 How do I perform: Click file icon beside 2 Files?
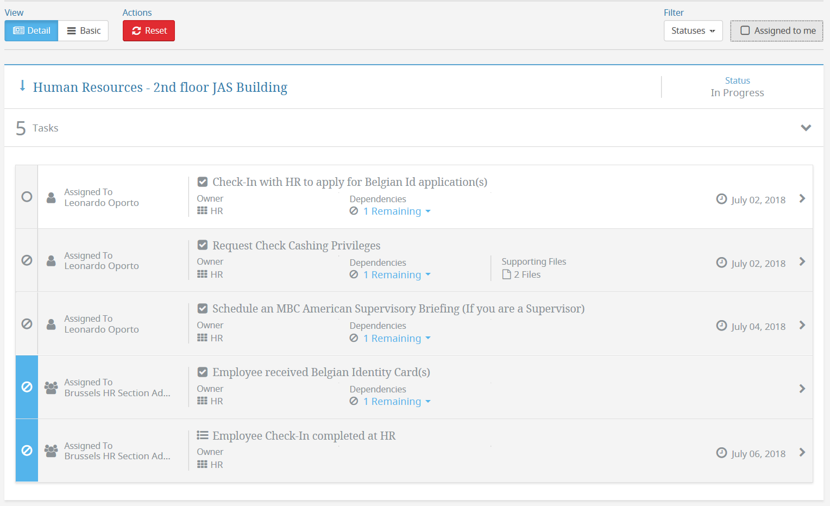(507, 274)
